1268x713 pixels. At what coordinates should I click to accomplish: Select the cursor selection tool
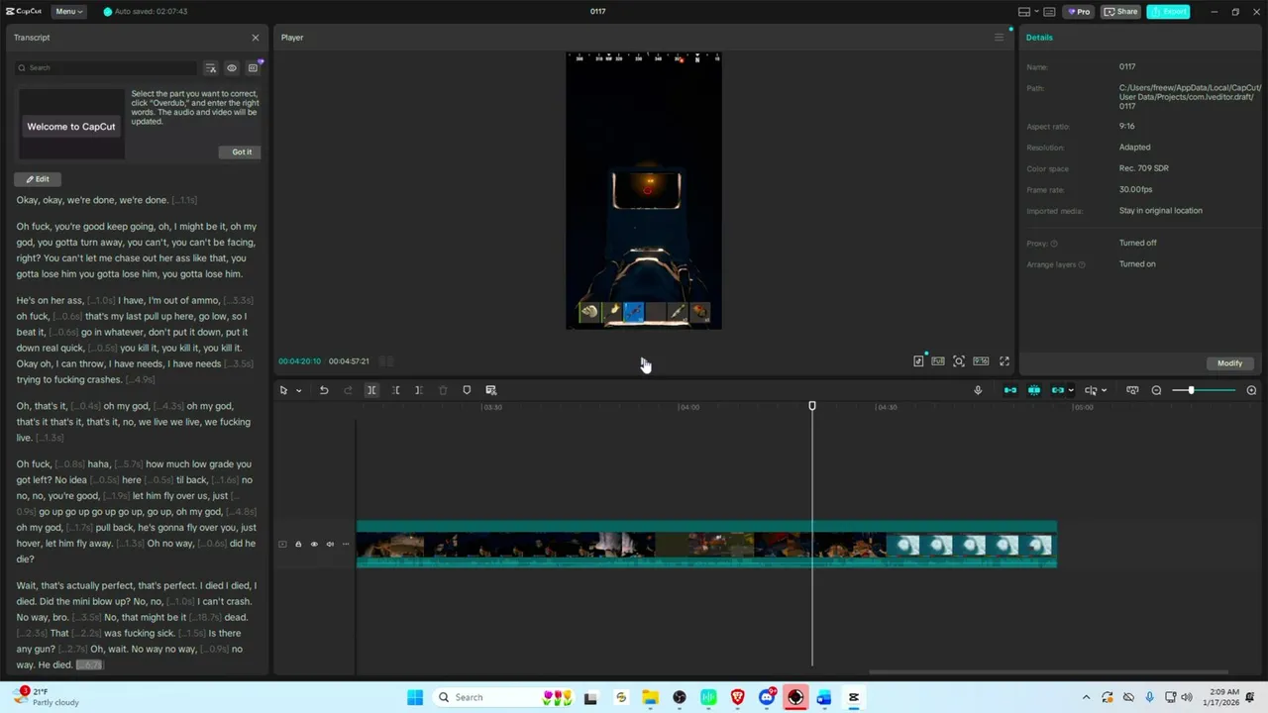(x=283, y=390)
